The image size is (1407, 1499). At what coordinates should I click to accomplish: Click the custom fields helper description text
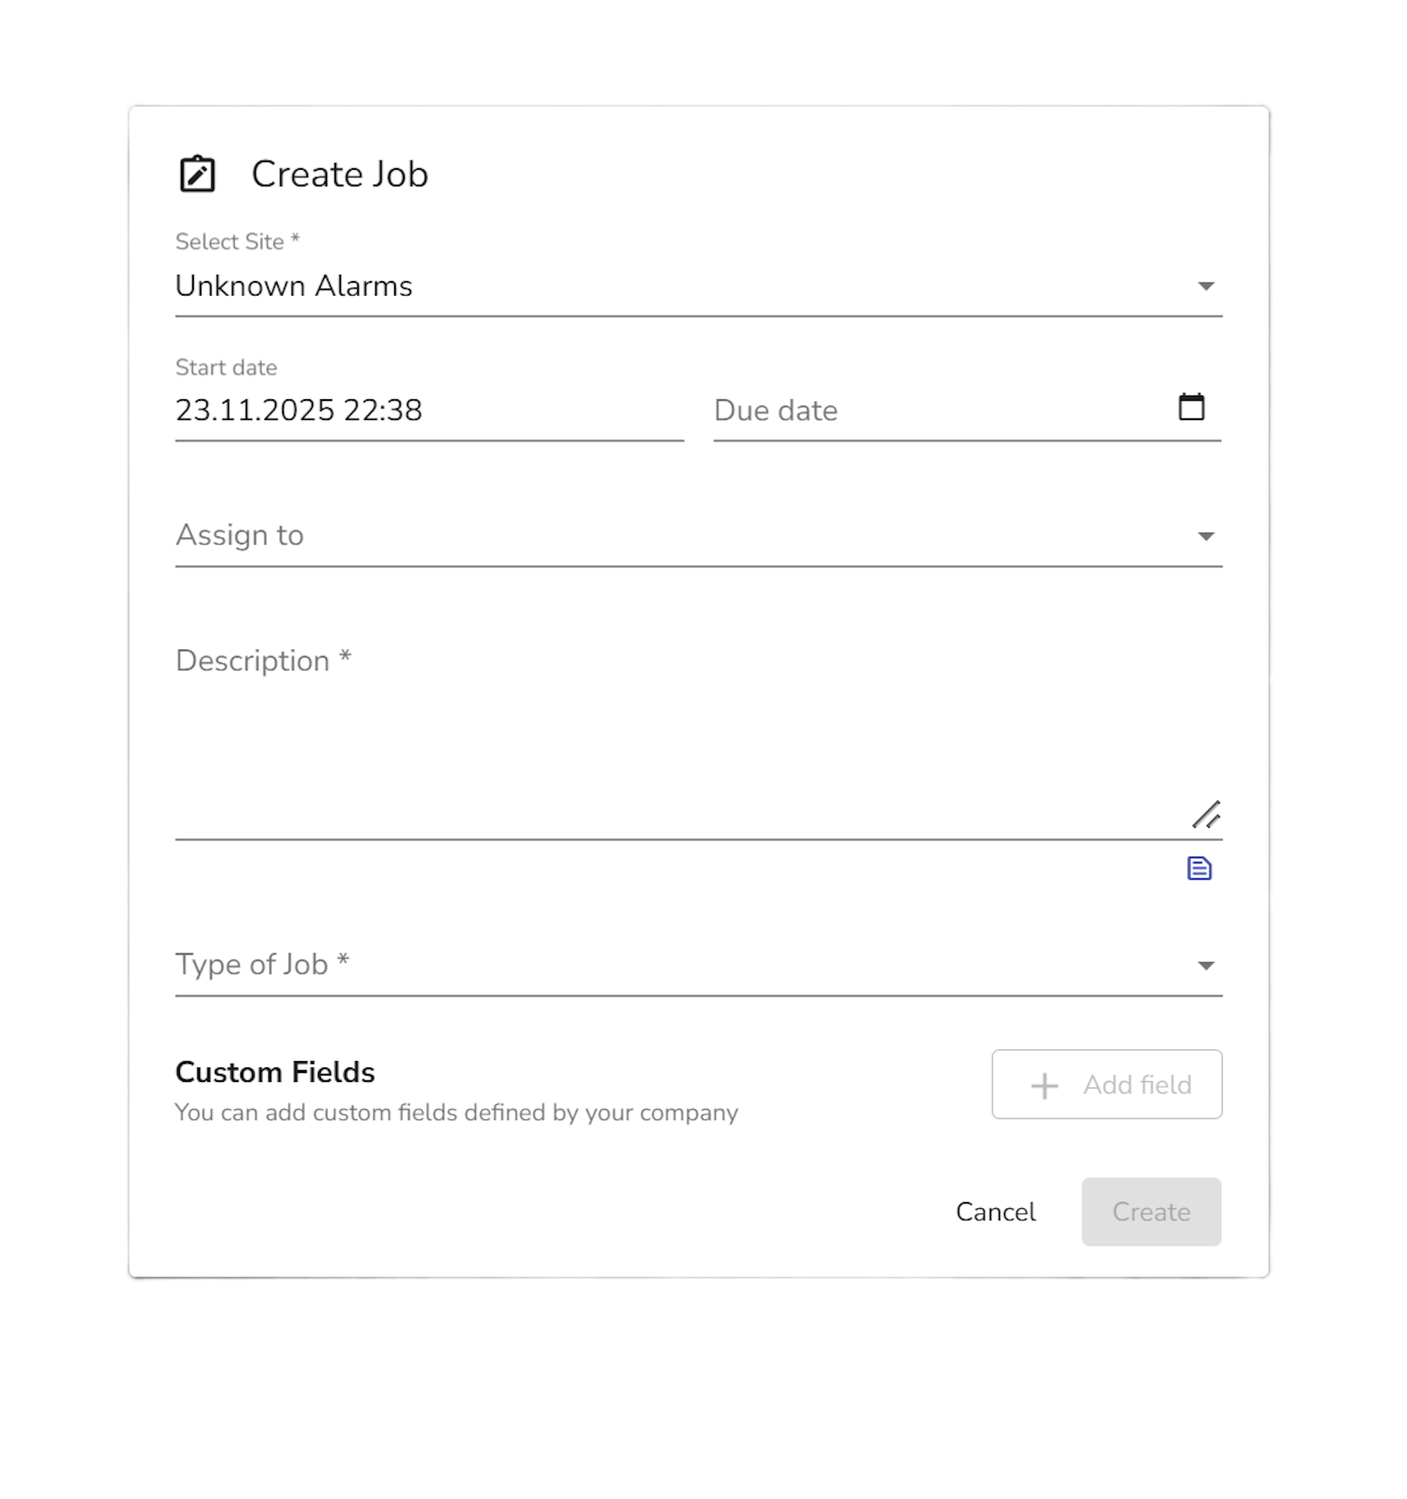pos(457,1113)
